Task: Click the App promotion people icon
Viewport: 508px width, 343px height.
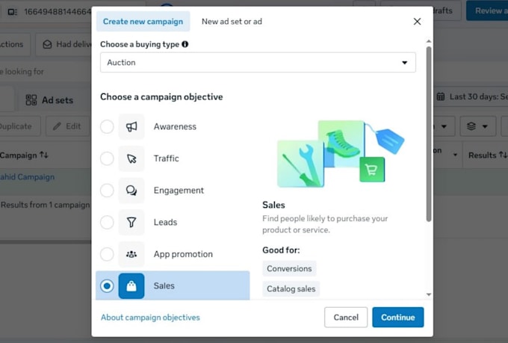Action: (131, 254)
